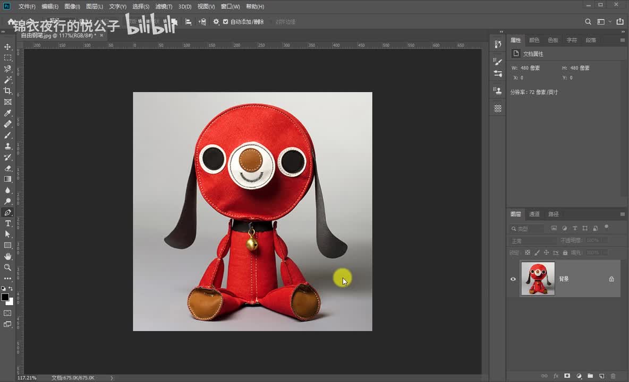629x382 pixels.
Task: Select the Crop tool
Action: [x=7, y=91]
